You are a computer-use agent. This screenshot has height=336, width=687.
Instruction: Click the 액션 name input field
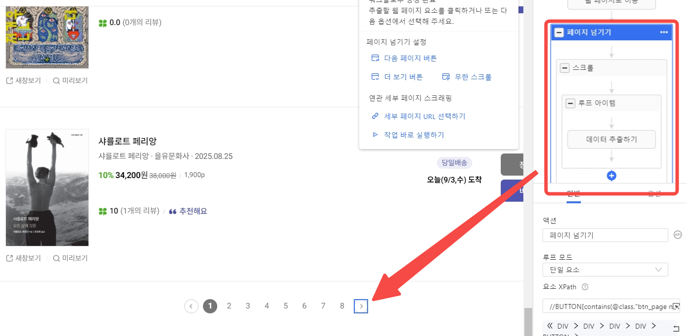605,235
